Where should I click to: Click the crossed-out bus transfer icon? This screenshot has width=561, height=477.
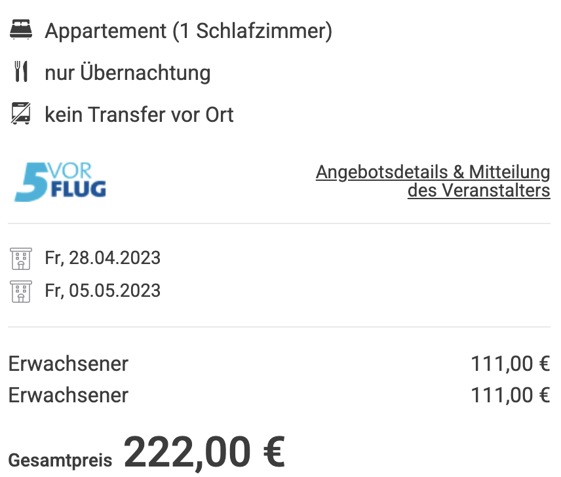coord(21,113)
